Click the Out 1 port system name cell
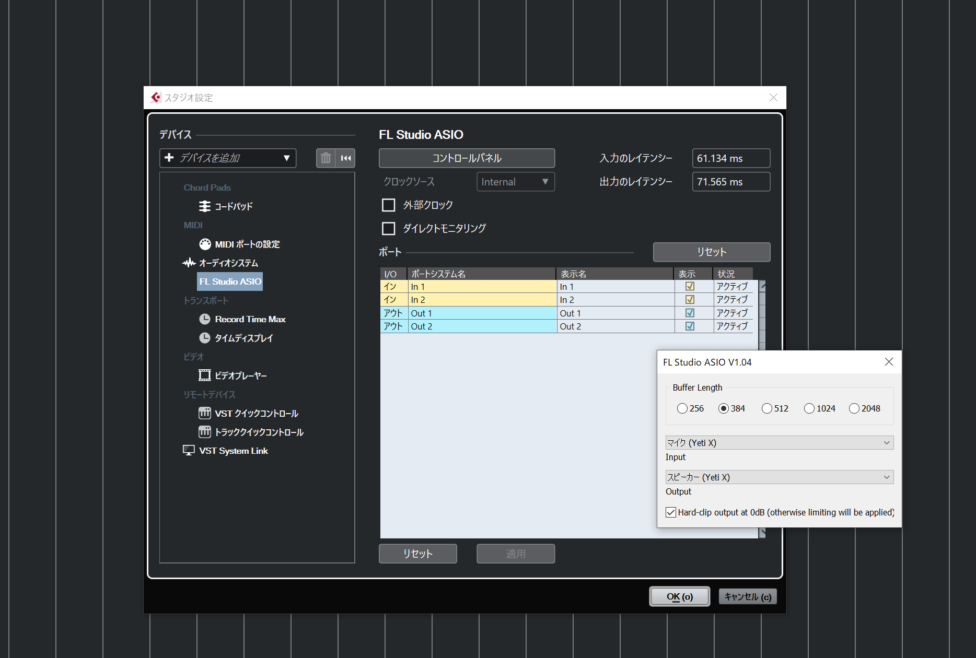Image resolution: width=976 pixels, height=658 pixels. pos(482,313)
